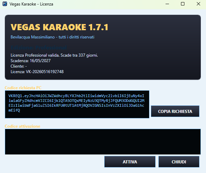Click the 'VEGAS KARAOKE 1.7.1' heading
This screenshot has height=173, width=206.
pyautogui.click(x=59, y=27)
